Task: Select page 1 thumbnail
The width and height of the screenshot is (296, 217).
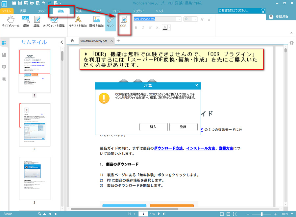Action: (x=35, y=71)
